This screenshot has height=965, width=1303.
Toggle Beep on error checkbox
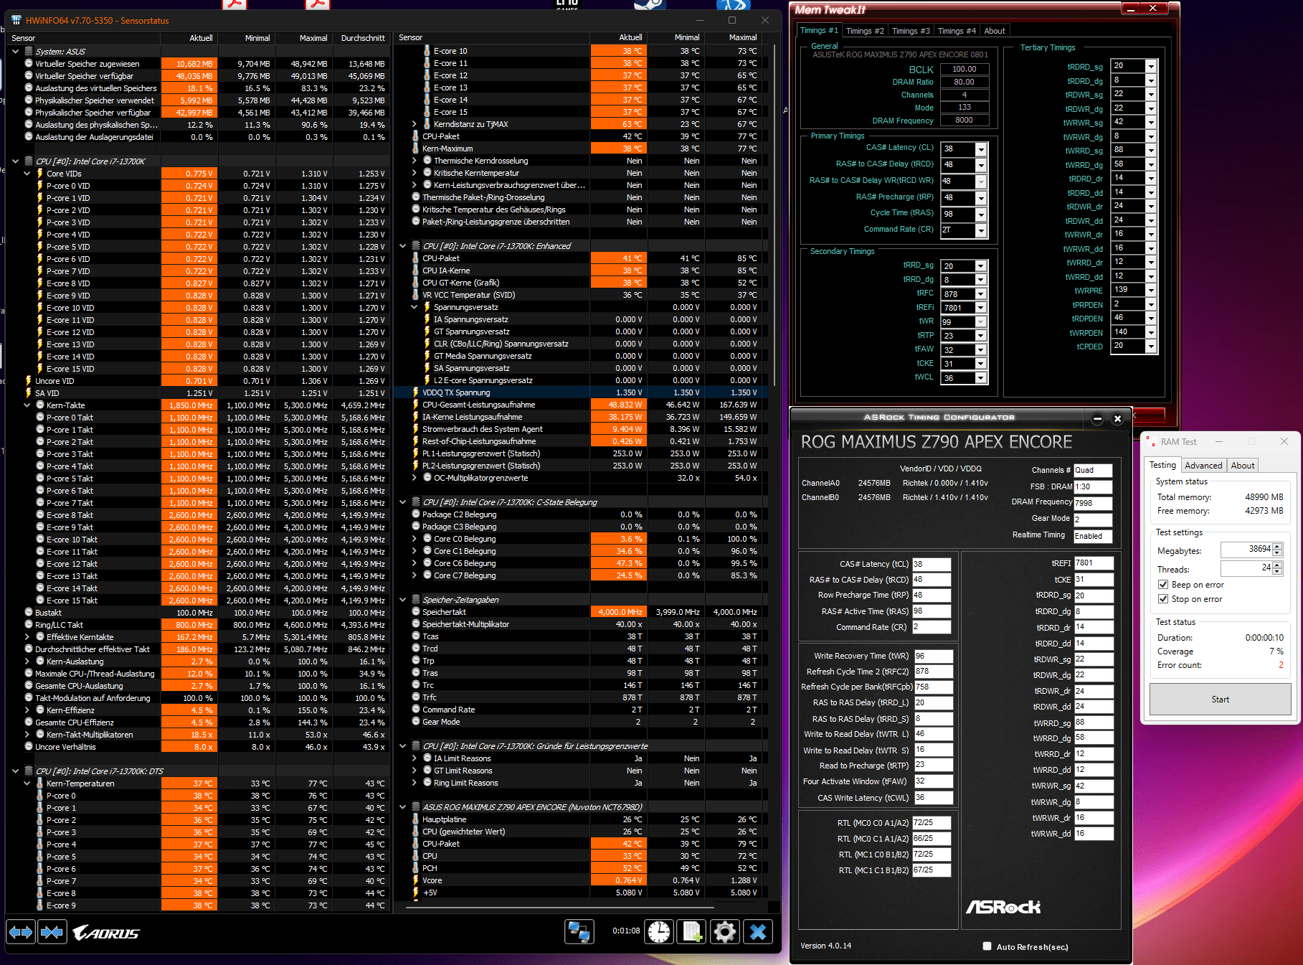[x=1163, y=585]
